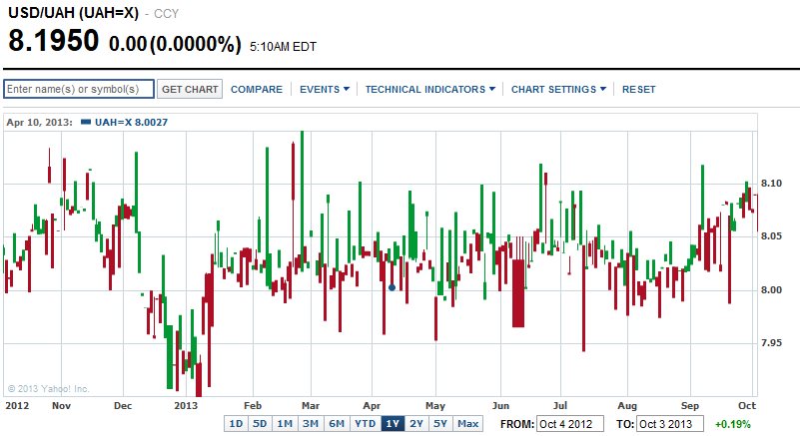The image size is (800, 436).
Task: Switch to the 3M range
Action: pos(311,424)
